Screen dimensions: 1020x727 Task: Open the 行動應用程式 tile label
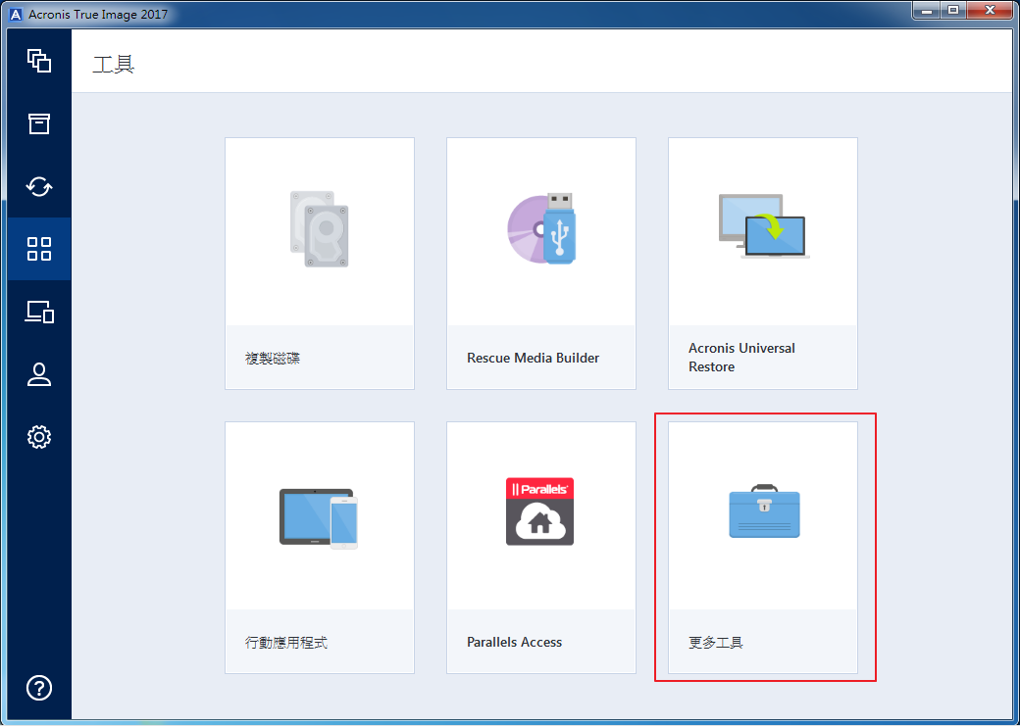tap(286, 643)
